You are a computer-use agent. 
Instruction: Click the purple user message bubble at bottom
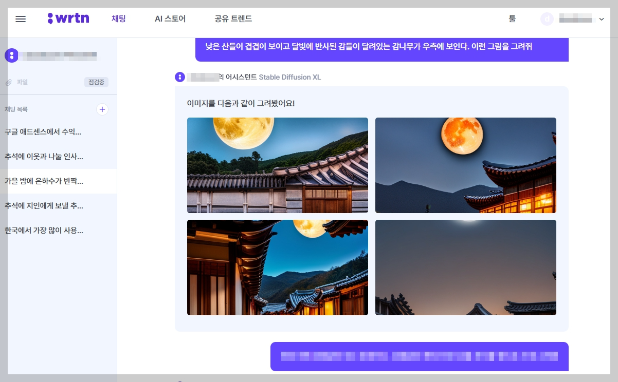pyautogui.click(x=420, y=356)
